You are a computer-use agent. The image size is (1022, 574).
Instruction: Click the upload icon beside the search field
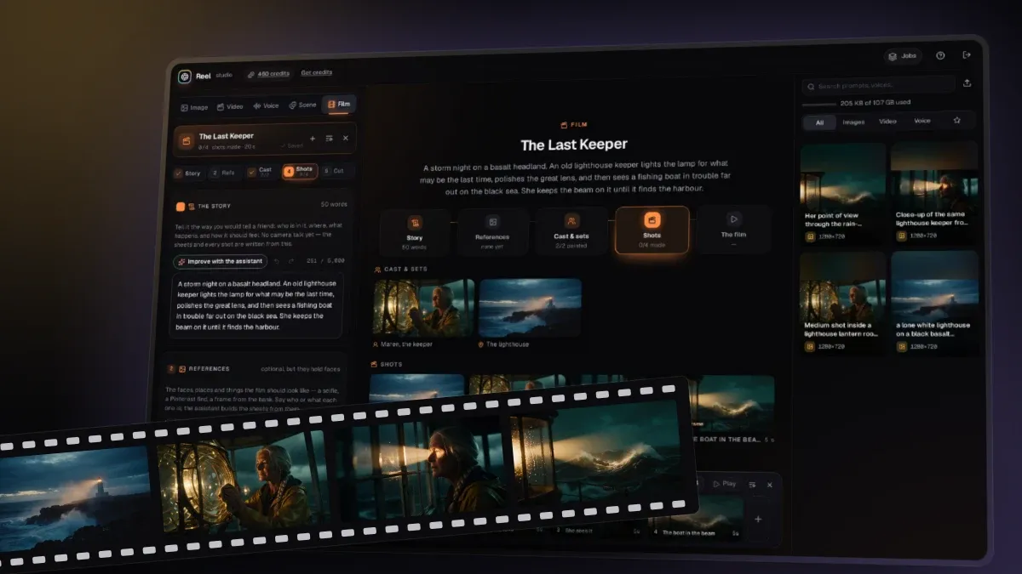point(967,83)
